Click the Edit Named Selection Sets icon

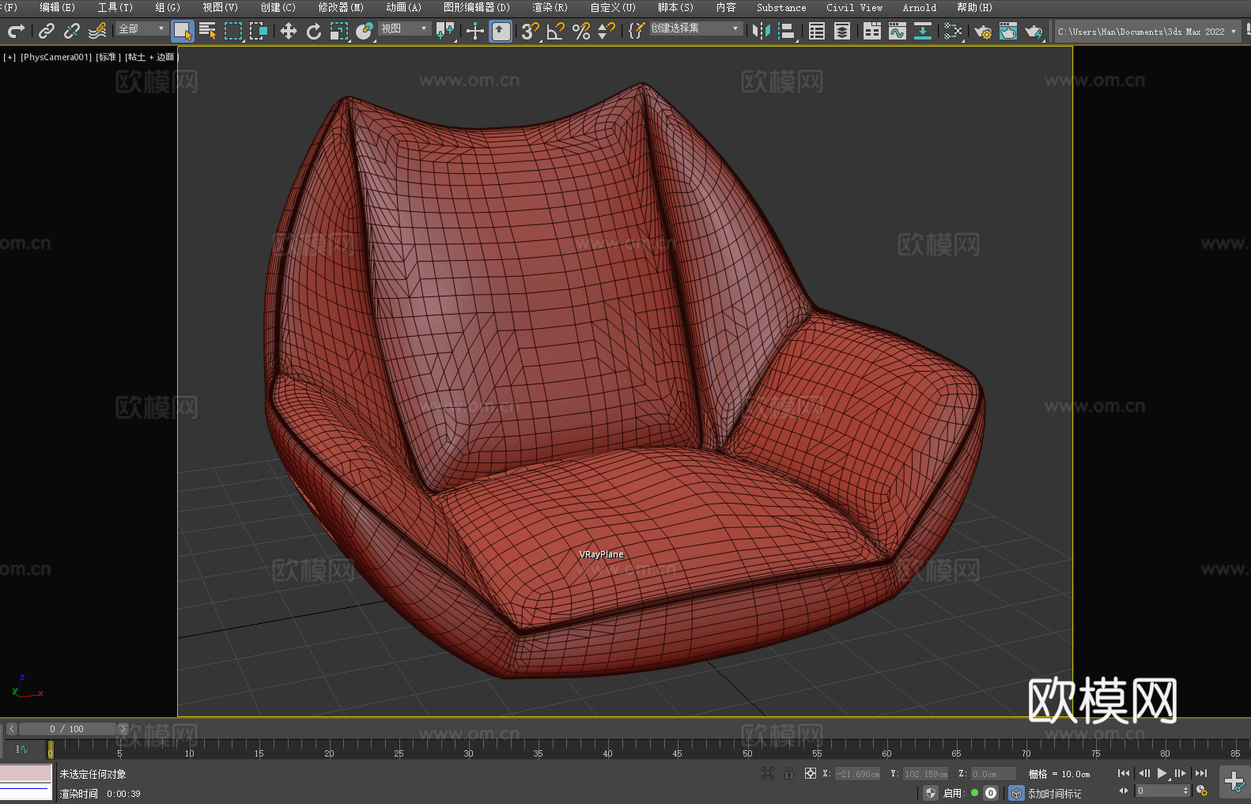[637, 31]
